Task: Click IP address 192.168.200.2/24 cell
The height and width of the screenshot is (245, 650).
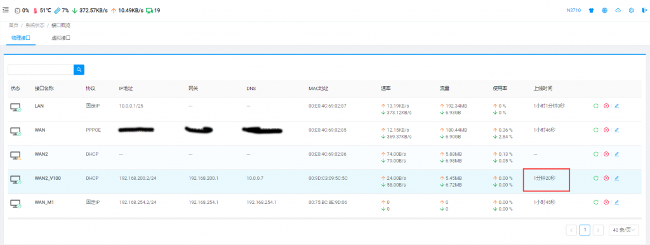Action: (x=137, y=178)
